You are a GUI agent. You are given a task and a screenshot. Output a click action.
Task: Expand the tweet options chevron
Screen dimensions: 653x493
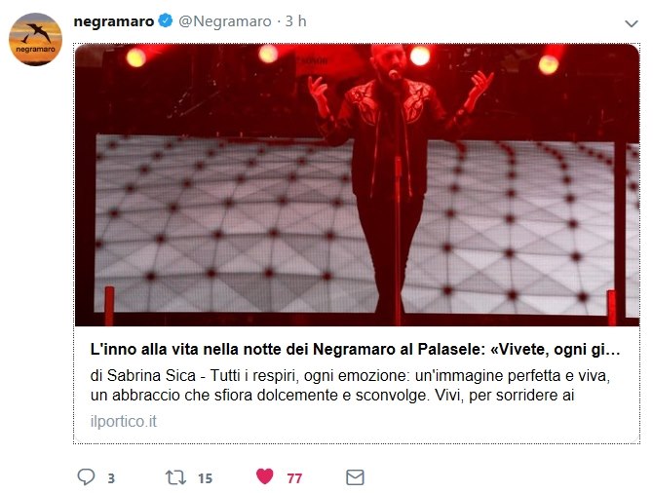click(632, 23)
